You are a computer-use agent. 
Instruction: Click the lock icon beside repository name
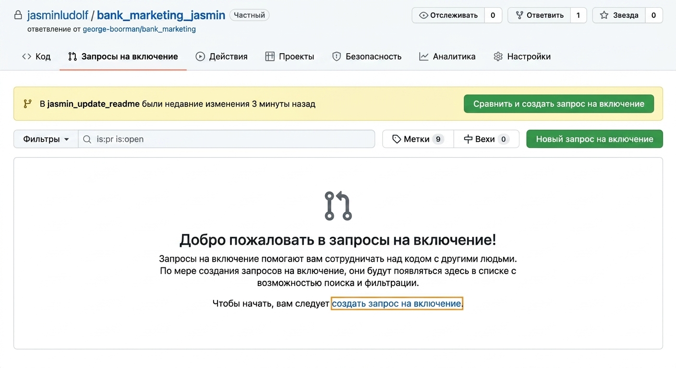18,15
